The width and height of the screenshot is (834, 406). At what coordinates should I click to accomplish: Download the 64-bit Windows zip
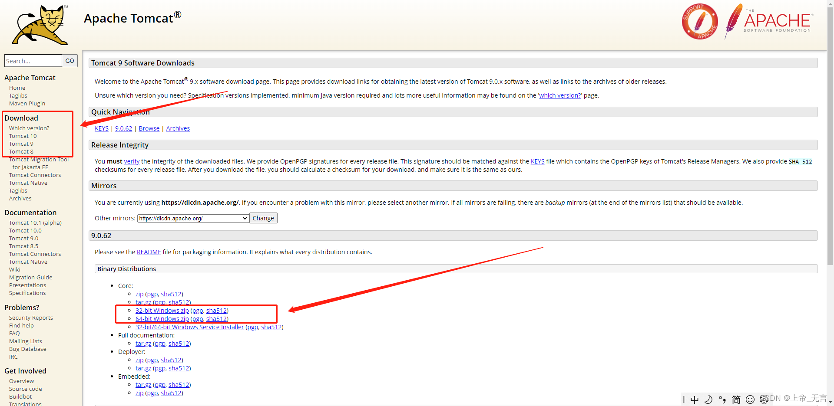(162, 319)
